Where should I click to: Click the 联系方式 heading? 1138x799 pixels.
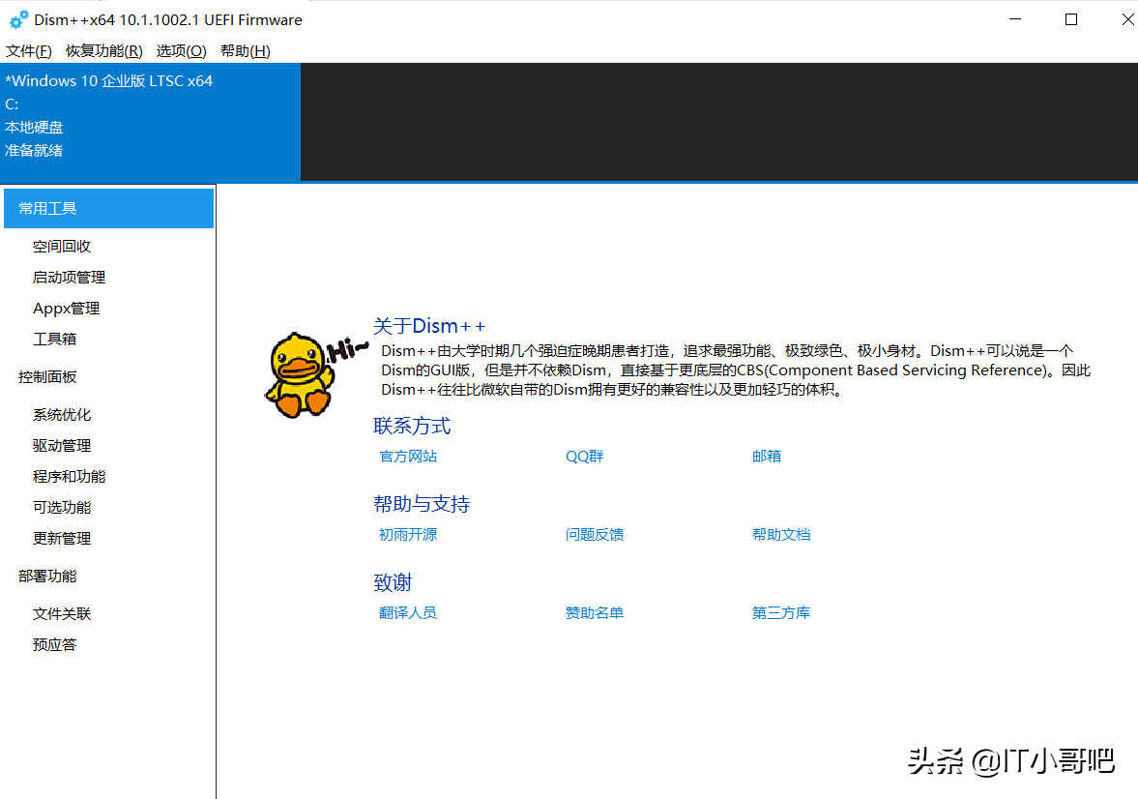click(x=412, y=426)
